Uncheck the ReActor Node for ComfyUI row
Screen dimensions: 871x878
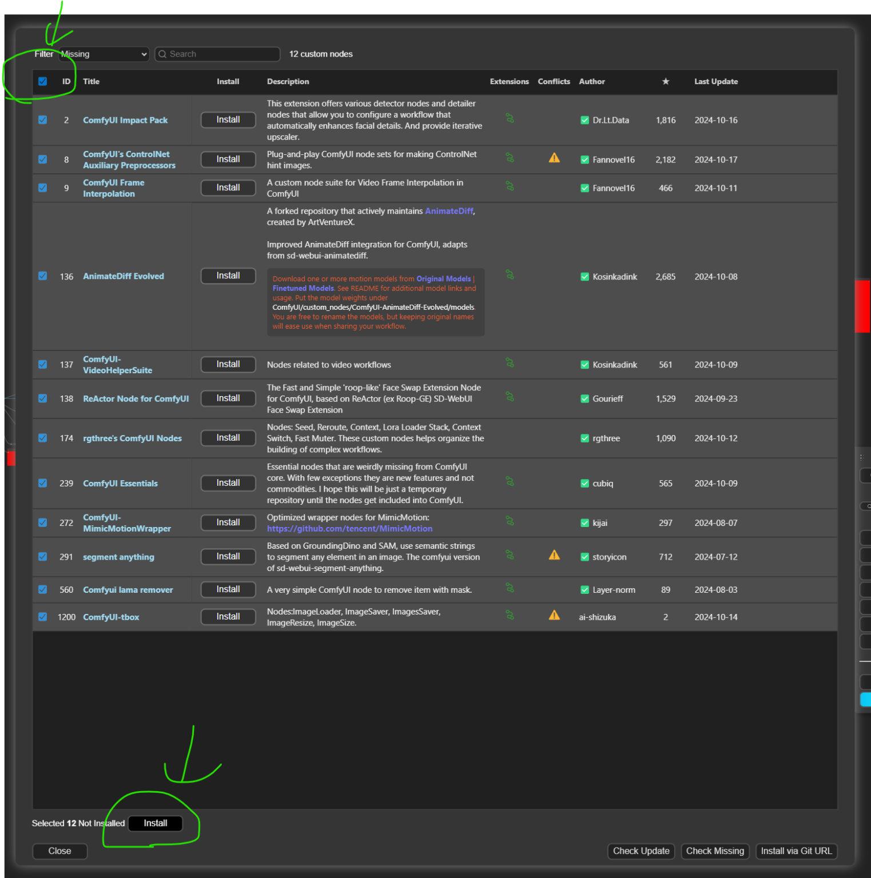click(x=42, y=398)
